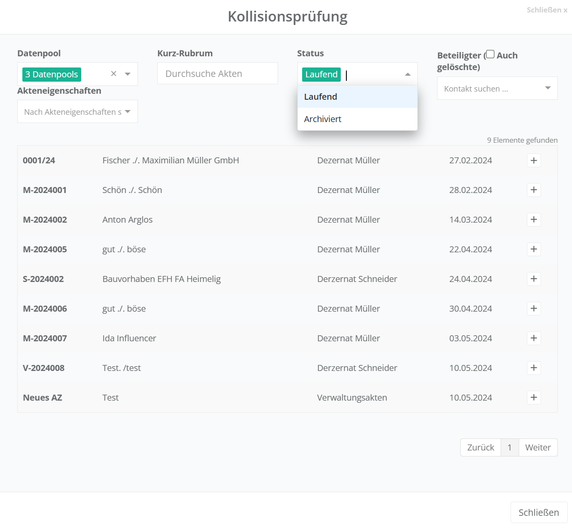Click the Zurück pagination button
Viewport: 572px width, 530px height.
pos(480,447)
